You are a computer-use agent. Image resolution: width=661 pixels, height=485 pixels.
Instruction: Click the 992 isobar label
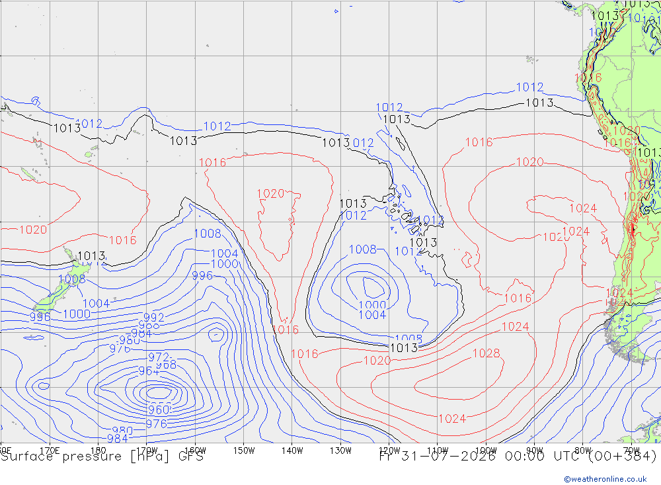pyautogui.click(x=153, y=317)
